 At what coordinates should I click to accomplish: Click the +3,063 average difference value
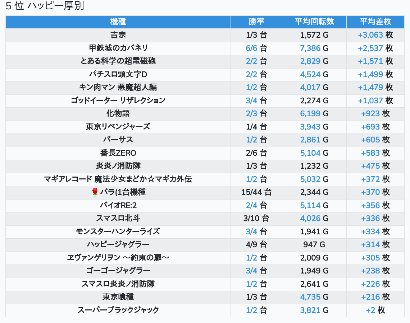(370, 35)
